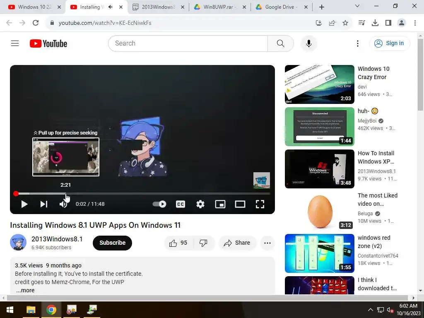Open the taskbar volume icon
Screen dimensions: 424x318
tap(390, 310)
